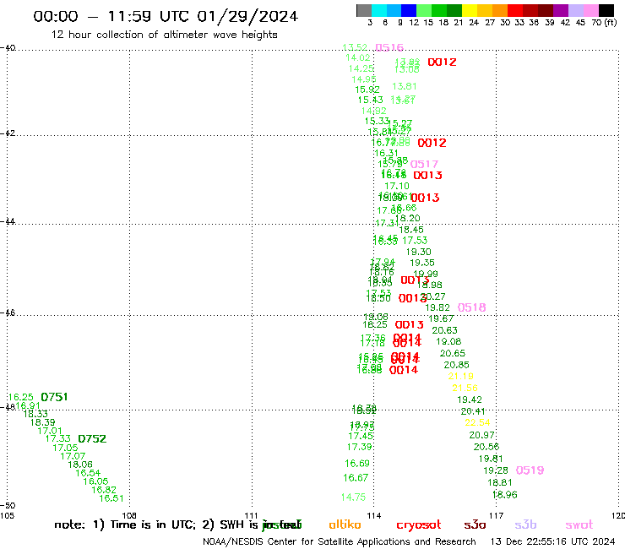Click the yellow value '22.54'

pos(477,422)
